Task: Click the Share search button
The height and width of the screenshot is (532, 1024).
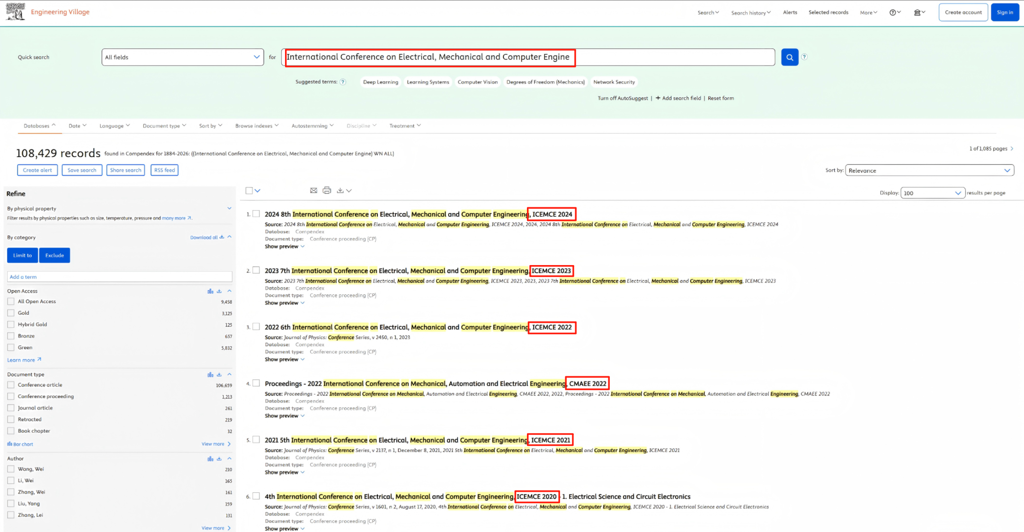Action: pos(125,170)
